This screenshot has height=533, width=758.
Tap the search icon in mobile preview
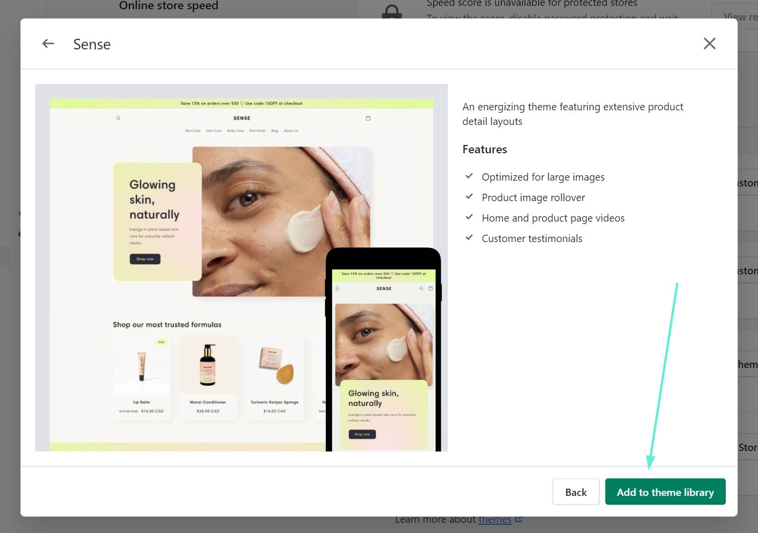click(421, 288)
